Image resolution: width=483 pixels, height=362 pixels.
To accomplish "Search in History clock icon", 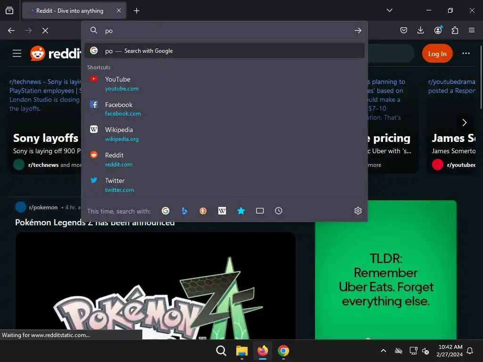I will pyautogui.click(x=278, y=211).
